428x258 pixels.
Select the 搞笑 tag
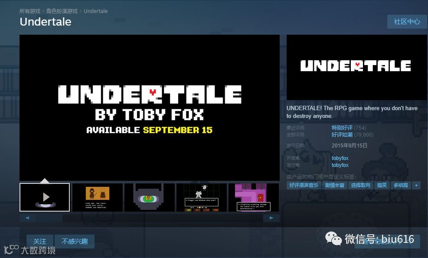point(382,186)
